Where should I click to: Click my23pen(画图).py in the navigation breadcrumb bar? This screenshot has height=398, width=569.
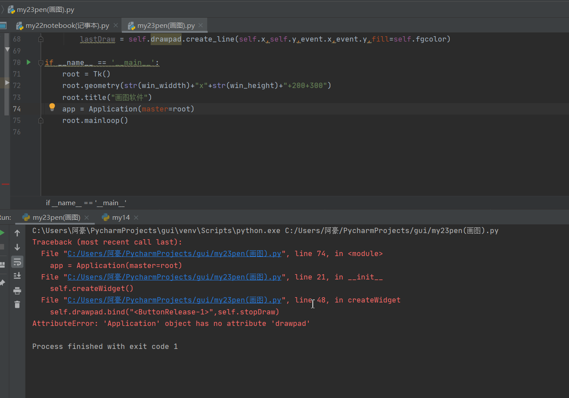(x=41, y=9)
